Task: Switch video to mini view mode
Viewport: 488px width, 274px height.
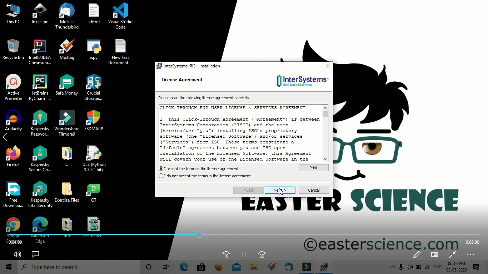Action: (x=435, y=254)
